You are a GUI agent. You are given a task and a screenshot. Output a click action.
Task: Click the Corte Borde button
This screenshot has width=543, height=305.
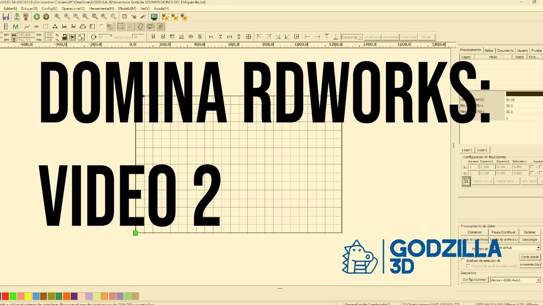tap(530, 257)
